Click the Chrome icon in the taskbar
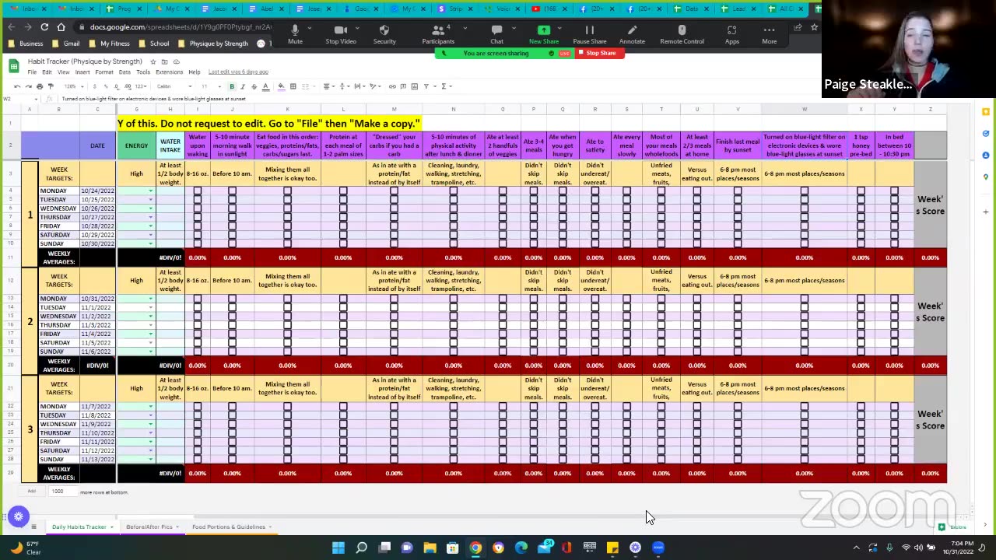The height and width of the screenshot is (560, 996). pyautogui.click(x=475, y=548)
